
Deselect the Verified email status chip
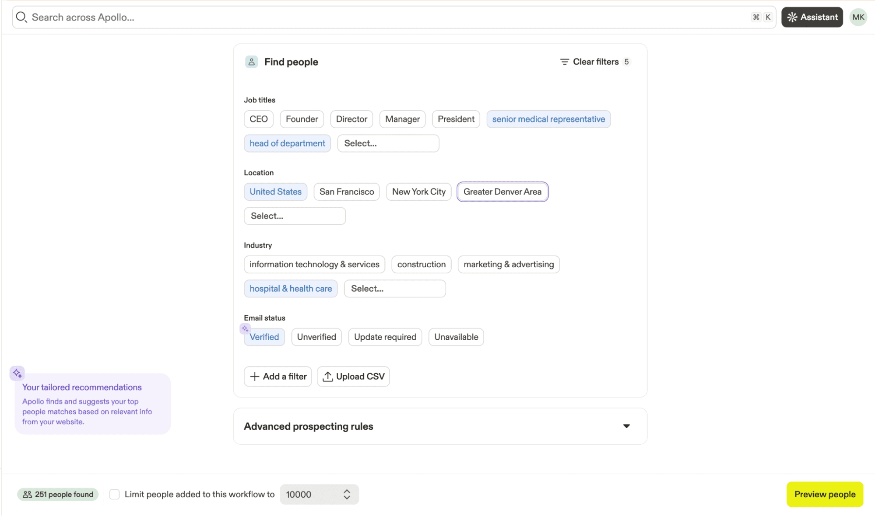click(x=264, y=337)
